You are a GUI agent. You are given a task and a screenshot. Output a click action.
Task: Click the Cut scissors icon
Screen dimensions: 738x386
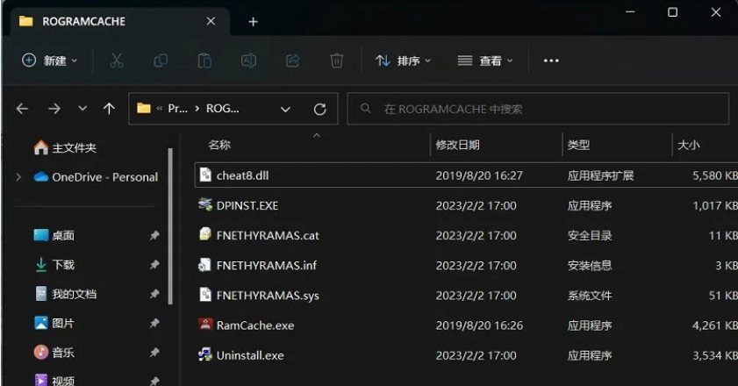point(116,61)
